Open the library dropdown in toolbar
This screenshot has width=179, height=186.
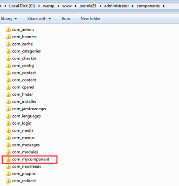pyautogui.click(x=9, y=19)
